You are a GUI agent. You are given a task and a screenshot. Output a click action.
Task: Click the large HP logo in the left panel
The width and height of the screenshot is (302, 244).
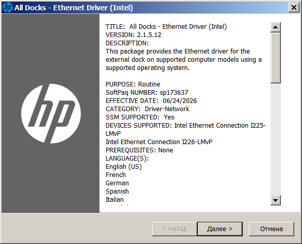(x=51, y=114)
